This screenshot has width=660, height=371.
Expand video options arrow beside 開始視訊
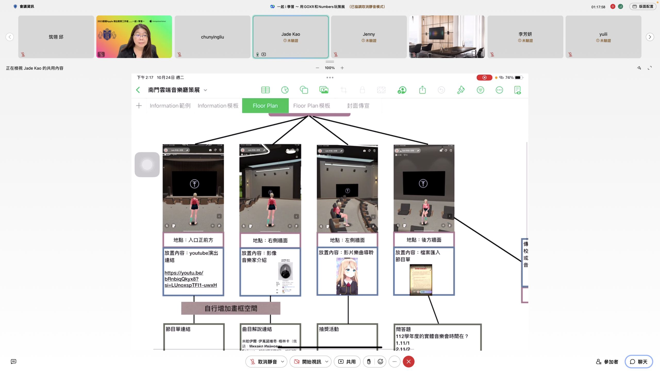pos(327,361)
